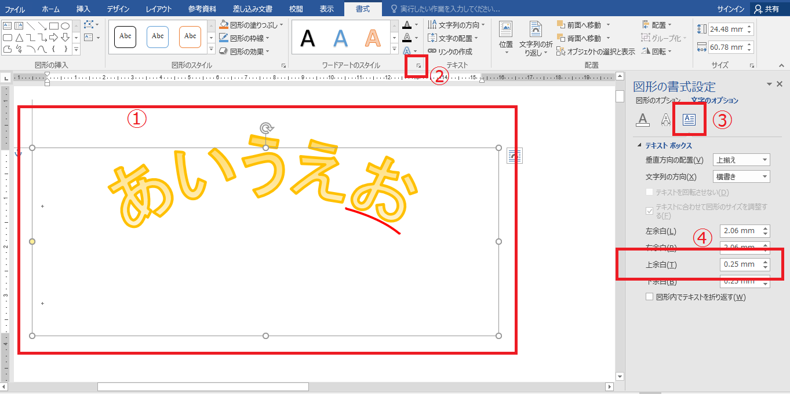The width and height of the screenshot is (790, 394).
Task: Open Layout & Properties textbox icon in pane
Action: pyautogui.click(x=689, y=120)
